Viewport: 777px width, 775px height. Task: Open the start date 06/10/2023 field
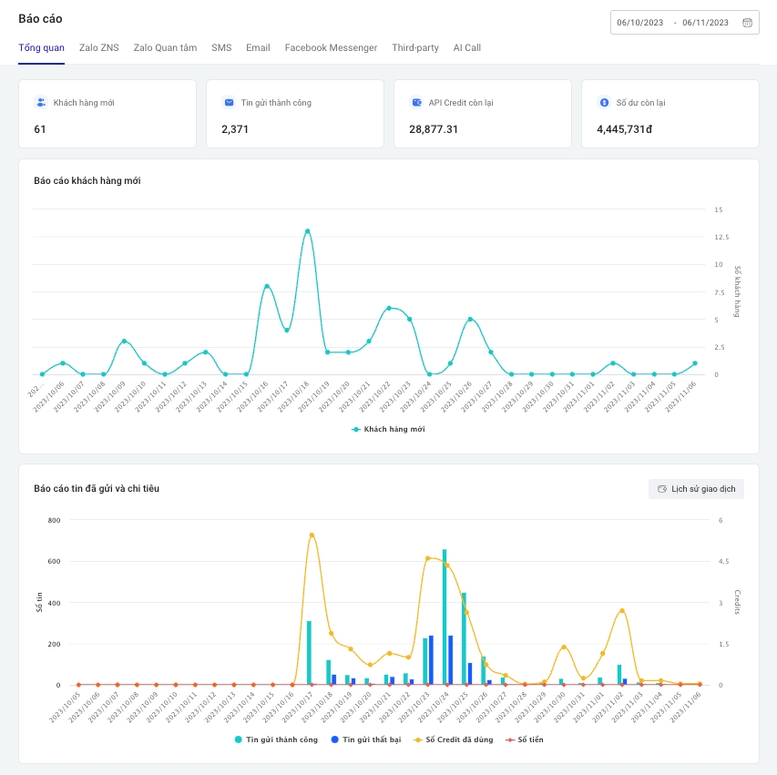tap(641, 23)
